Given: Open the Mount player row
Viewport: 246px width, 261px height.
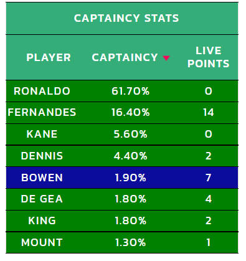Looking at the screenshot, I should pos(122,242).
